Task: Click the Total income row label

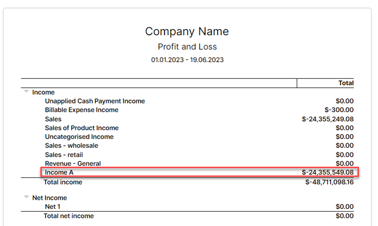Action: click(63, 182)
